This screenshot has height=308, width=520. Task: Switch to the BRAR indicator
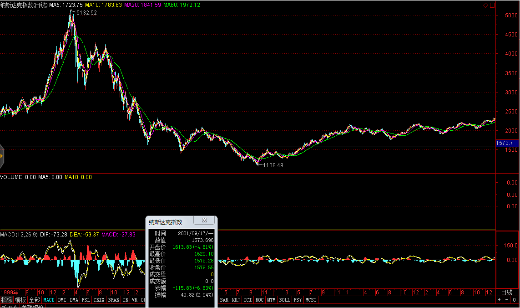(113, 300)
